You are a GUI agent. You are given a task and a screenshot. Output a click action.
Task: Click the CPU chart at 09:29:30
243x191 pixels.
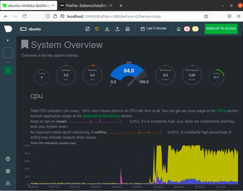pyautogui.click(x=158, y=164)
